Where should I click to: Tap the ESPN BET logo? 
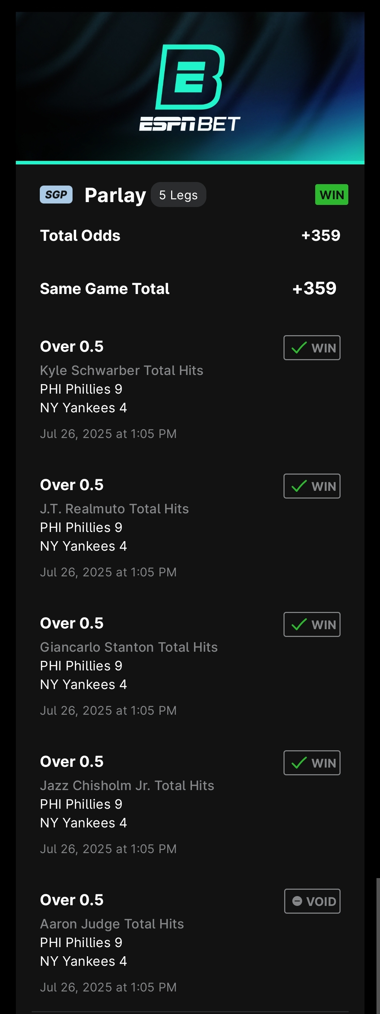pos(190,87)
